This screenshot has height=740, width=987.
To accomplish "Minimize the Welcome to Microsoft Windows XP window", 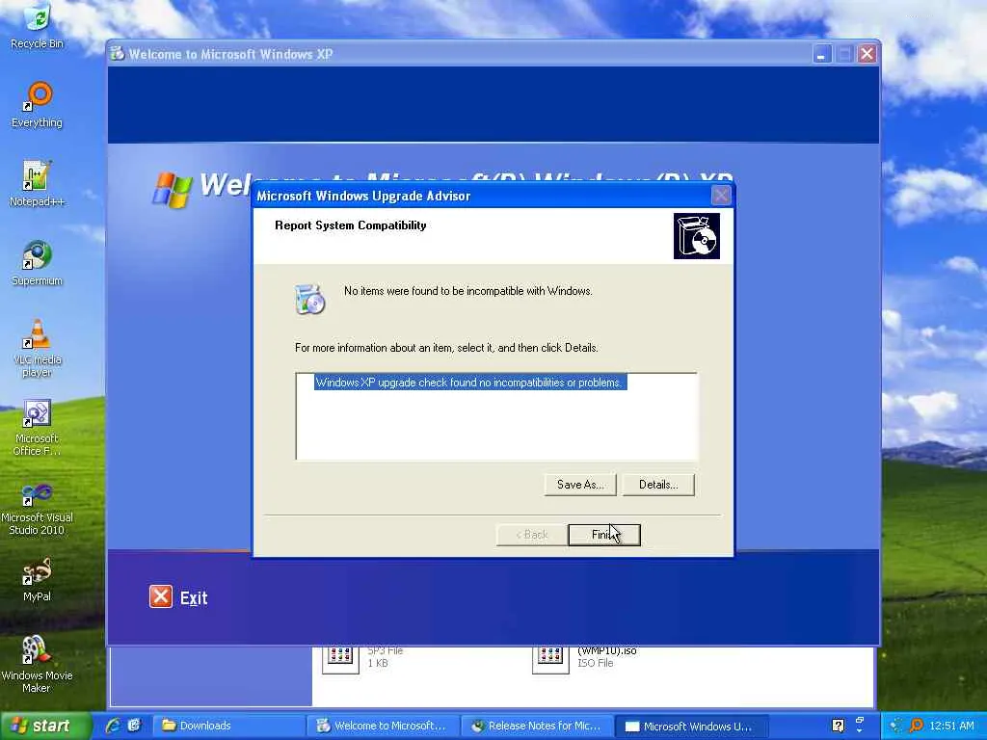I will 821,54.
